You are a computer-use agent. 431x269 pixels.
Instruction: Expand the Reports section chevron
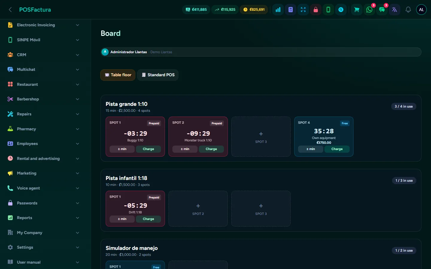pos(78,218)
